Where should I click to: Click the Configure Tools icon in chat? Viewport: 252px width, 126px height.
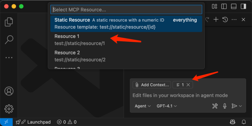tap(215, 106)
